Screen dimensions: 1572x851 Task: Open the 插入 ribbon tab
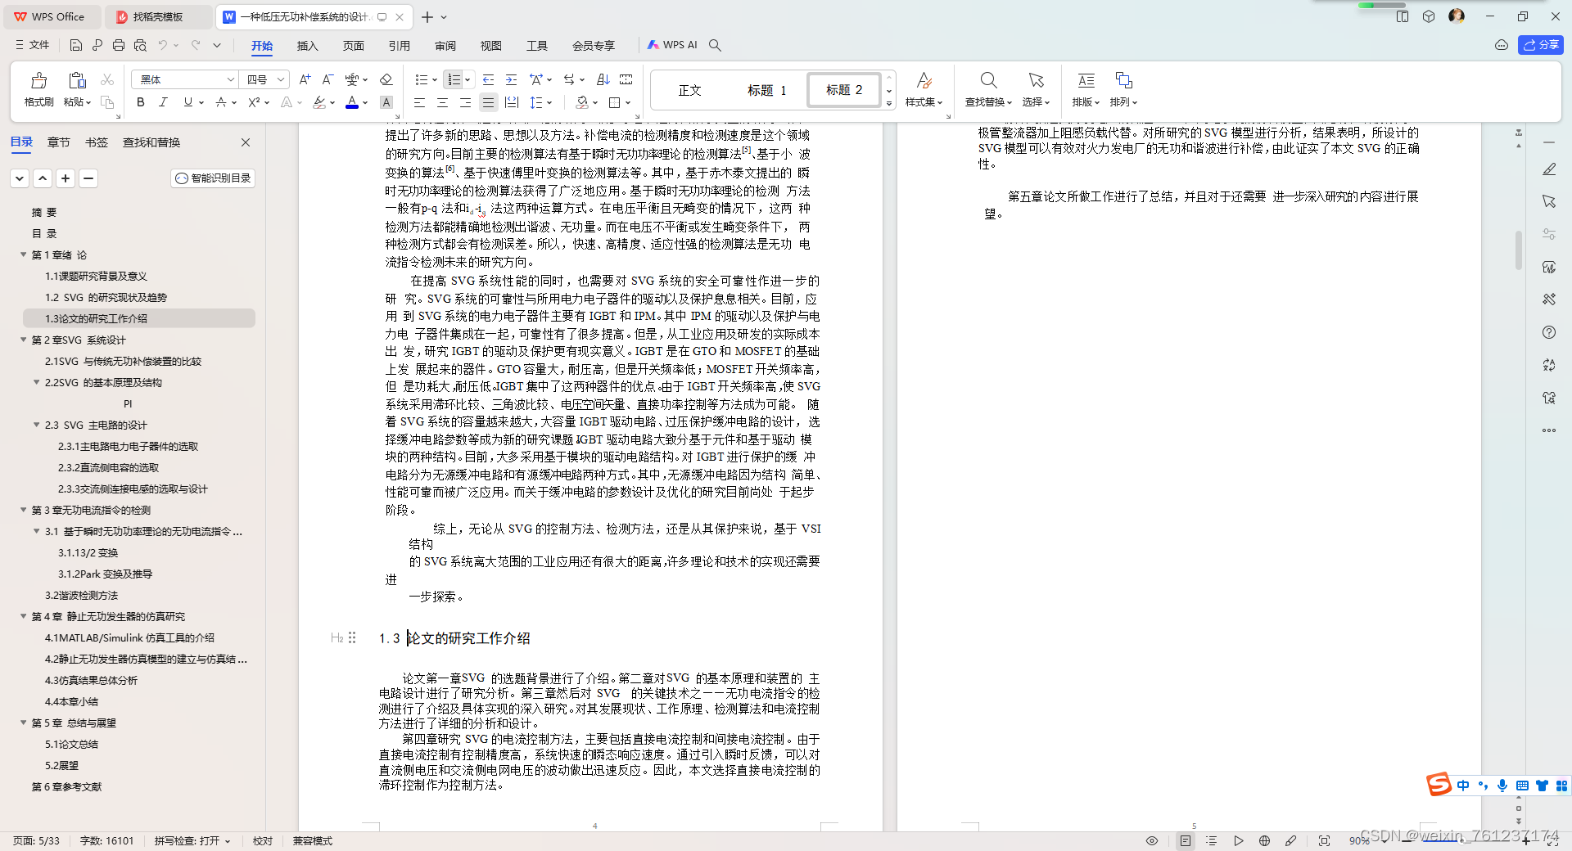pos(307,45)
